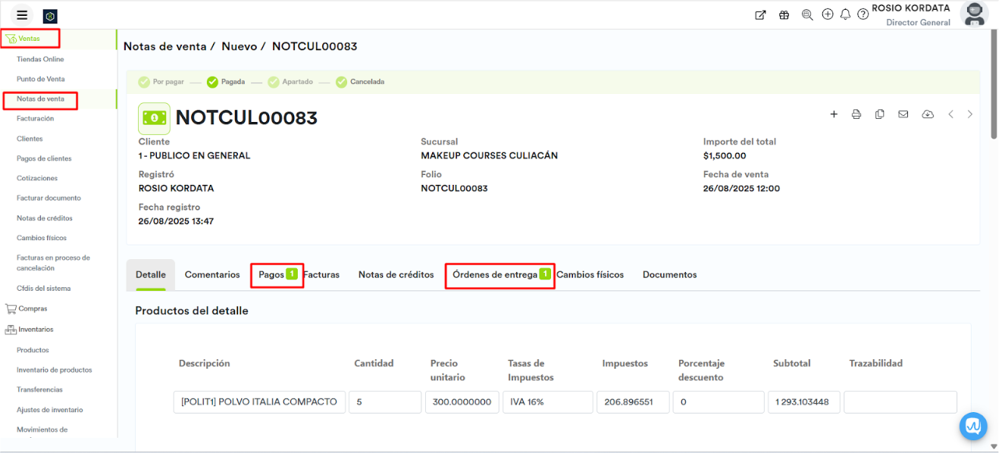This screenshot has width=999, height=453.
Task: Print the sales note NOTCUL00083
Action: pyautogui.click(x=857, y=114)
